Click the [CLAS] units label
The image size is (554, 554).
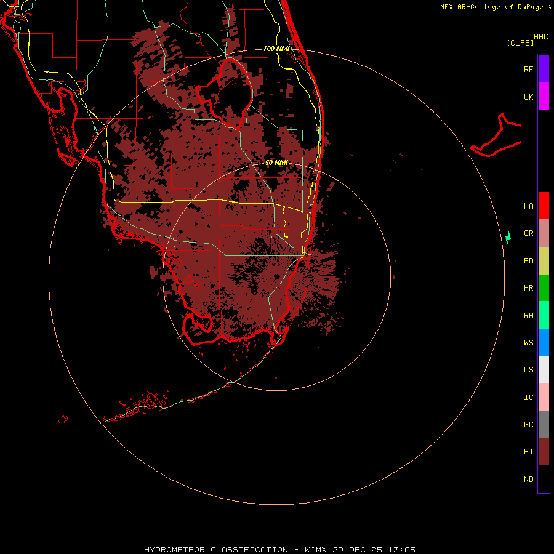point(520,42)
